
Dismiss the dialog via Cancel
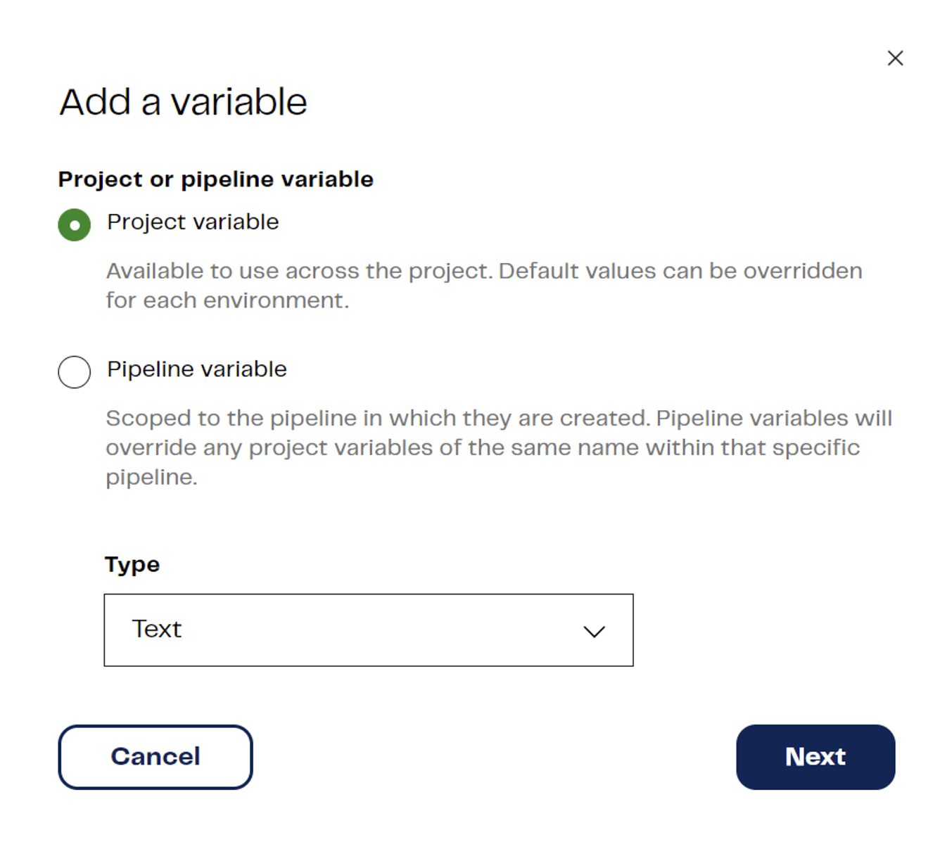coord(155,757)
